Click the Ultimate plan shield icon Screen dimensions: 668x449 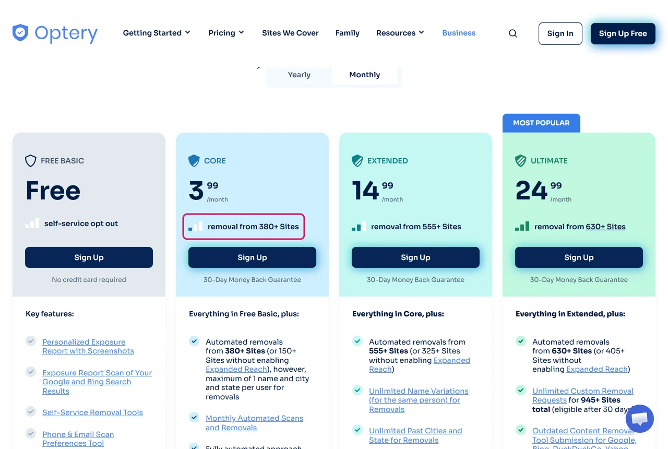521,161
